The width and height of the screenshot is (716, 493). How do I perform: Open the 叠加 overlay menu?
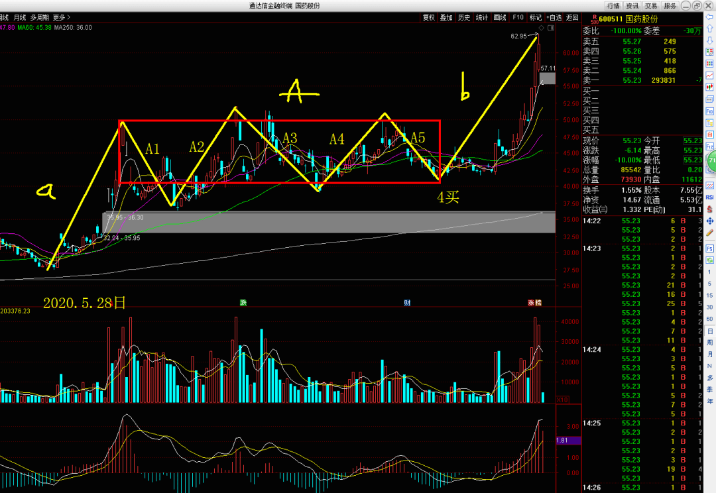(446, 17)
